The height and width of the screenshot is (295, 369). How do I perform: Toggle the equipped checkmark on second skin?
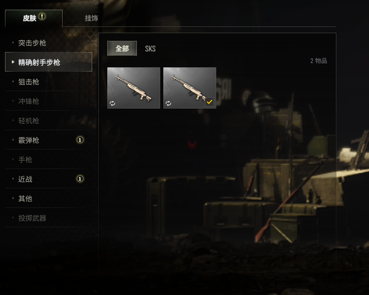point(210,102)
